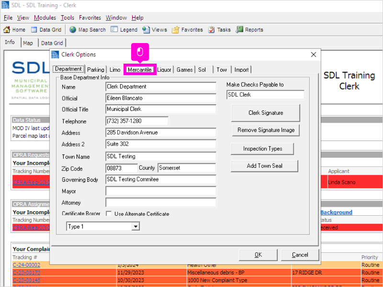Open the Reports toolbar icon
The image size is (383, 287).
(x=239, y=30)
